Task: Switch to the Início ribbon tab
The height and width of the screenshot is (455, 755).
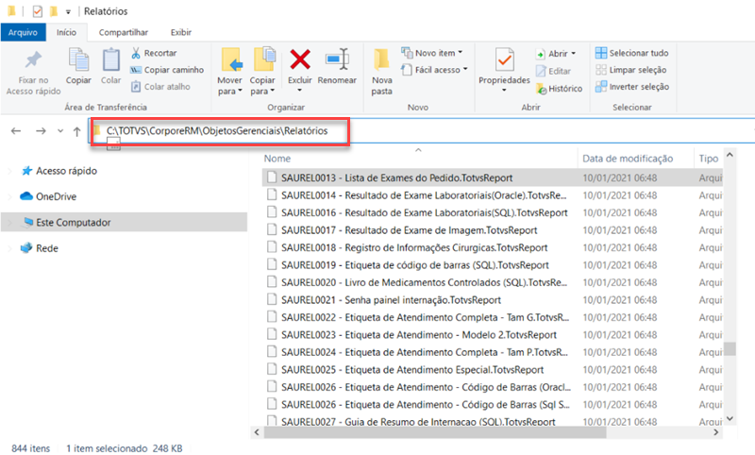Action: tap(66, 32)
